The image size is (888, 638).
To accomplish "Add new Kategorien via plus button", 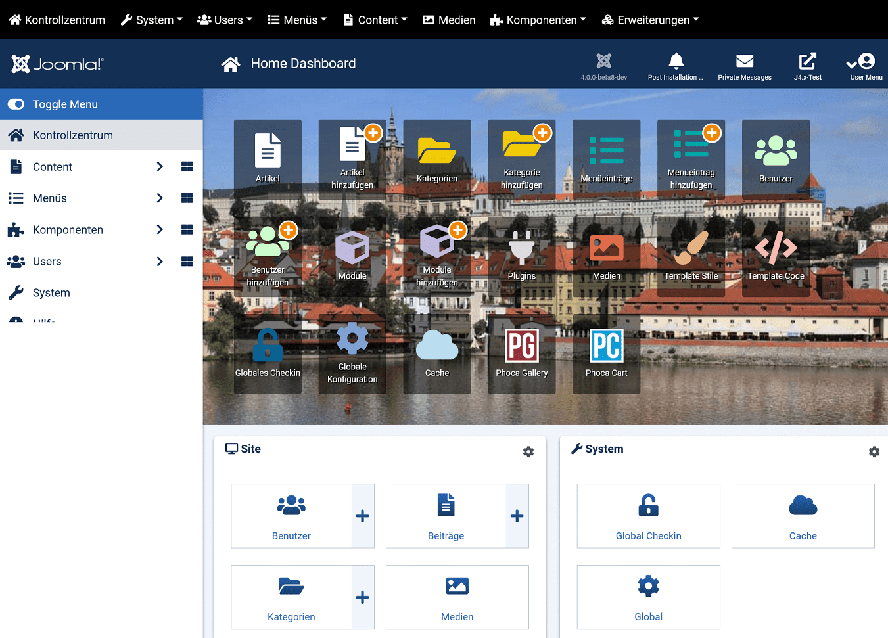I will pos(363,597).
